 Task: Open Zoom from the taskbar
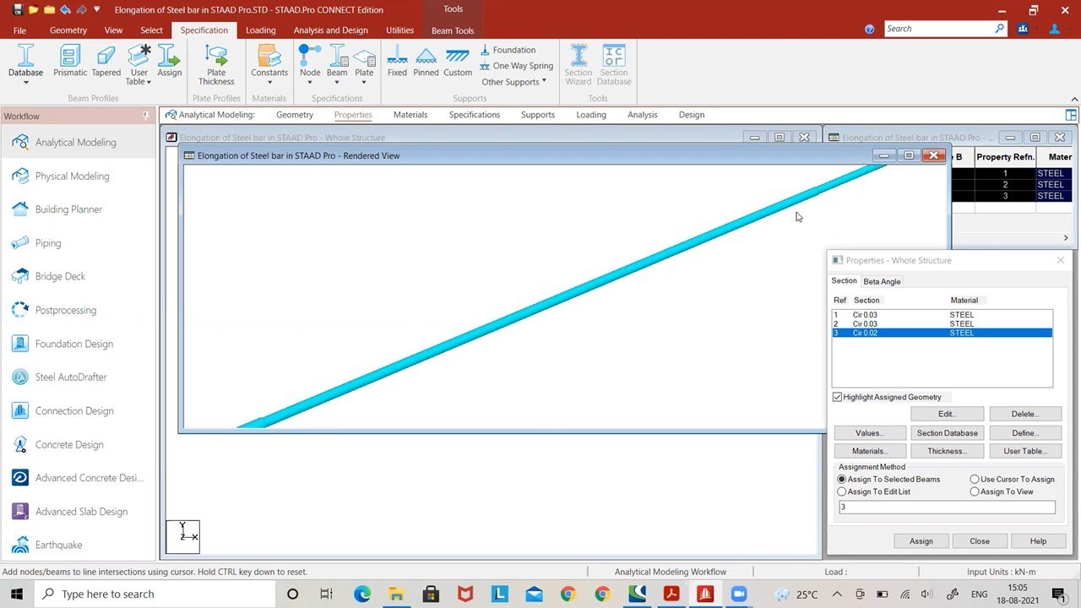pos(740,594)
